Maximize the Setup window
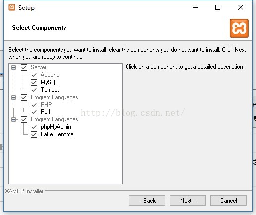This screenshot has height=215, width=256. coord(218,7)
